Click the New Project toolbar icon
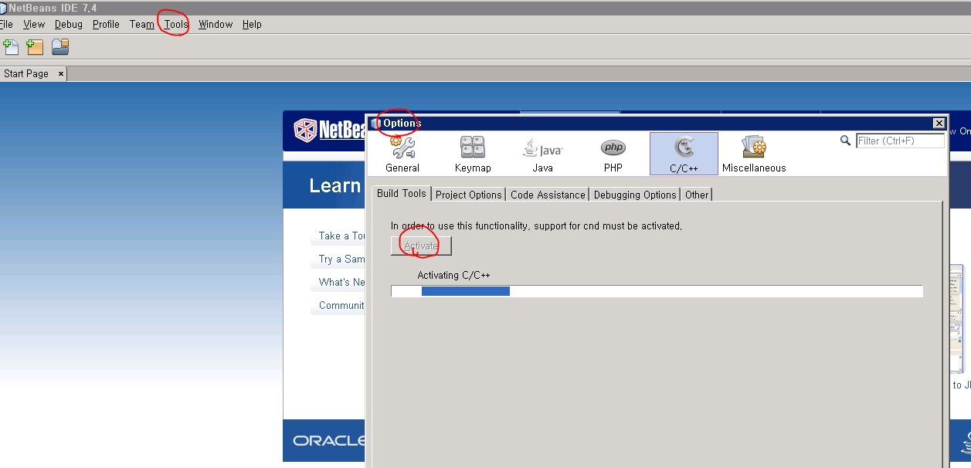The height and width of the screenshot is (468, 971). [x=35, y=47]
